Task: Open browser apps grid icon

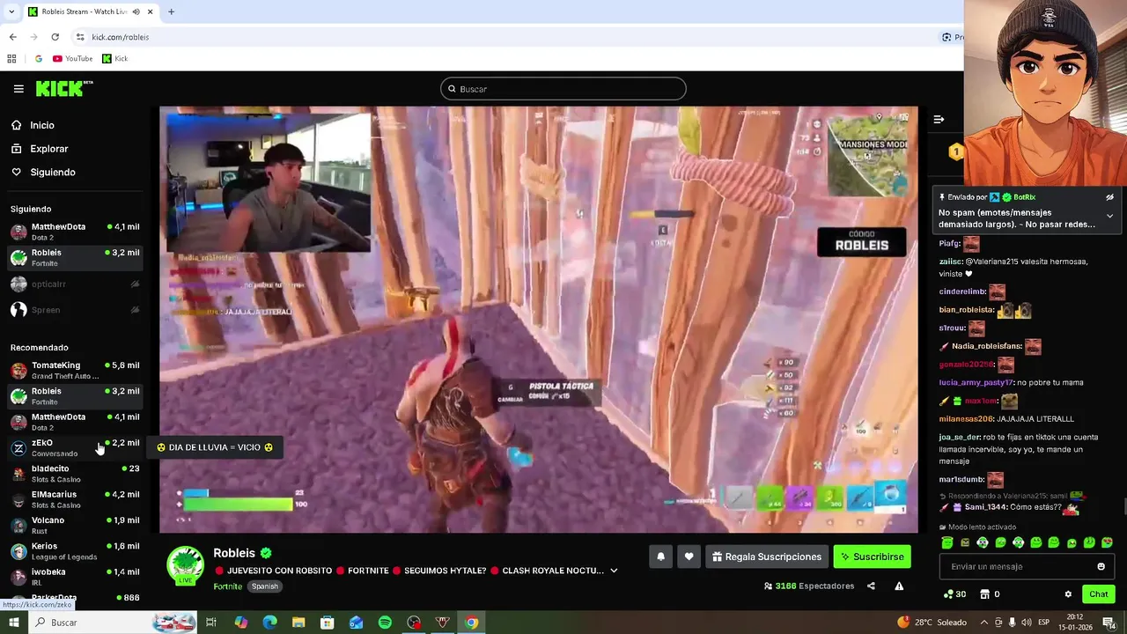Action: tap(11, 59)
